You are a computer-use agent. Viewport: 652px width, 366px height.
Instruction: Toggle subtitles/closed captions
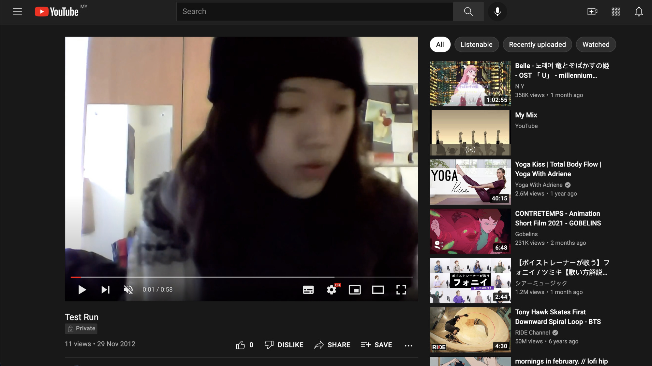[308, 290]
